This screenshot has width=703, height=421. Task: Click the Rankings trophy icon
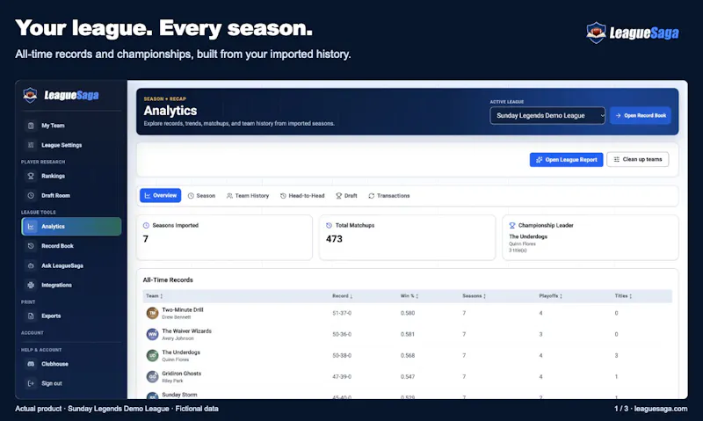31,176
